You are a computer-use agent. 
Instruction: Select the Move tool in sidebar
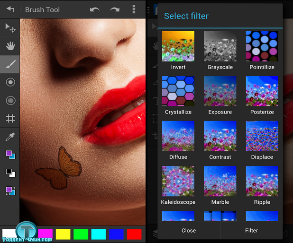pyautogui.click(x=10, y=28)
